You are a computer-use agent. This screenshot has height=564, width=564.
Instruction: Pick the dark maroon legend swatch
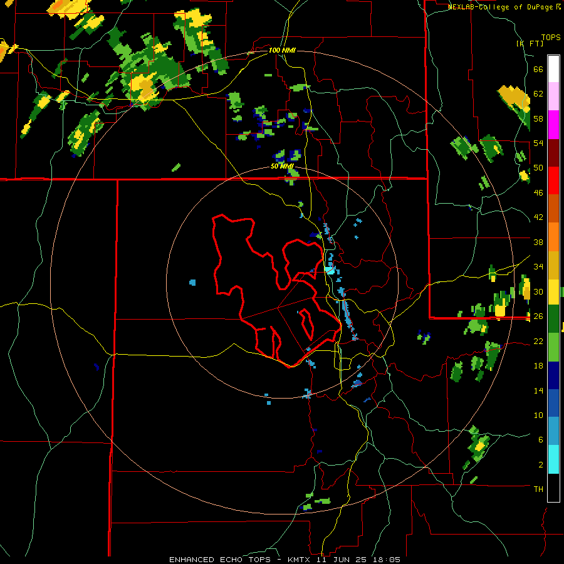[553, 153]
